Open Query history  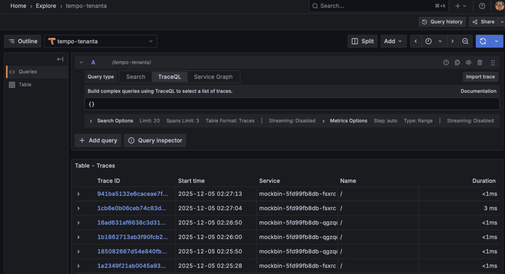coord(442,22)
